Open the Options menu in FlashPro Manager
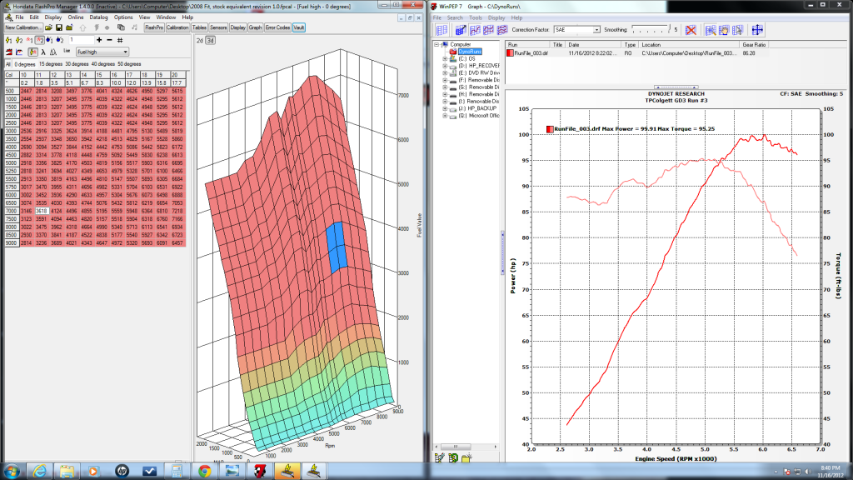This screenshot has width=853, height=480. 123,17
